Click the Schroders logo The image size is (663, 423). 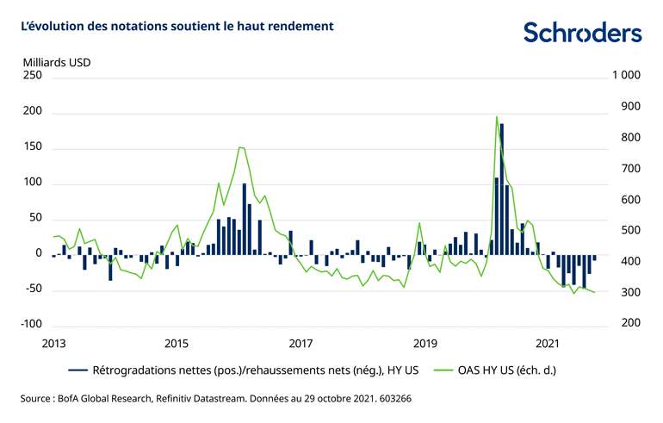click(x=582, y=33)
